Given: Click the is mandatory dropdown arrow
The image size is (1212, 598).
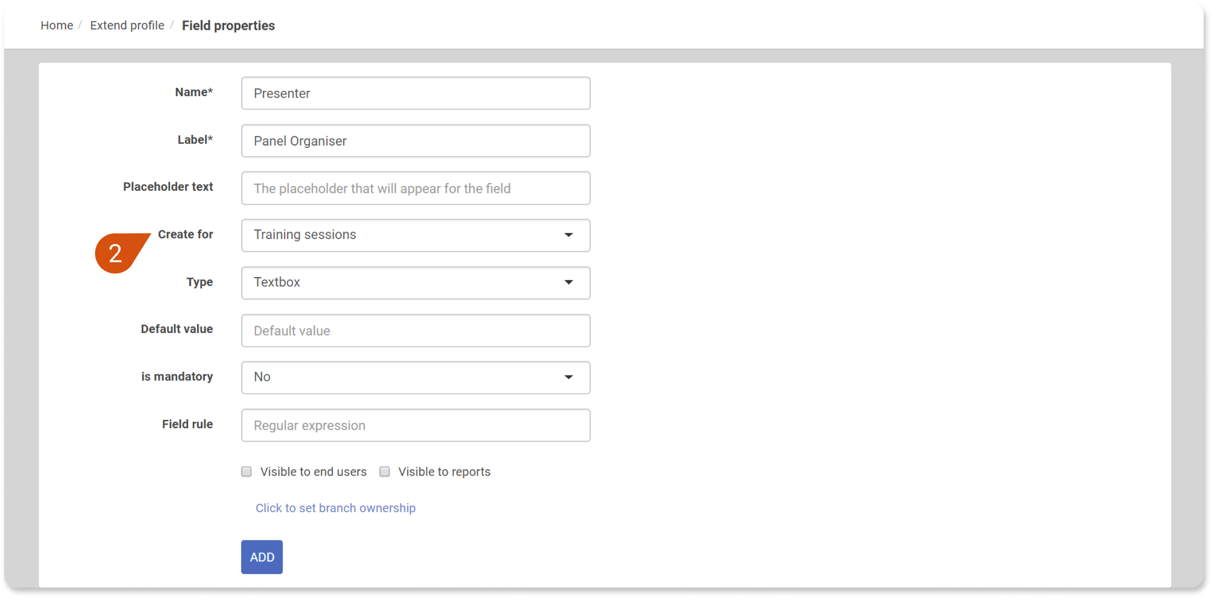Looking at the screenshot, I should coord(569,377).
